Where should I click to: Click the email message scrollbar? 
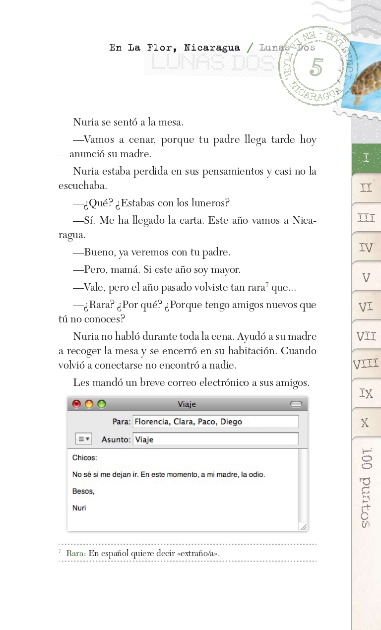pyautogui.click(x=303, y=486)
